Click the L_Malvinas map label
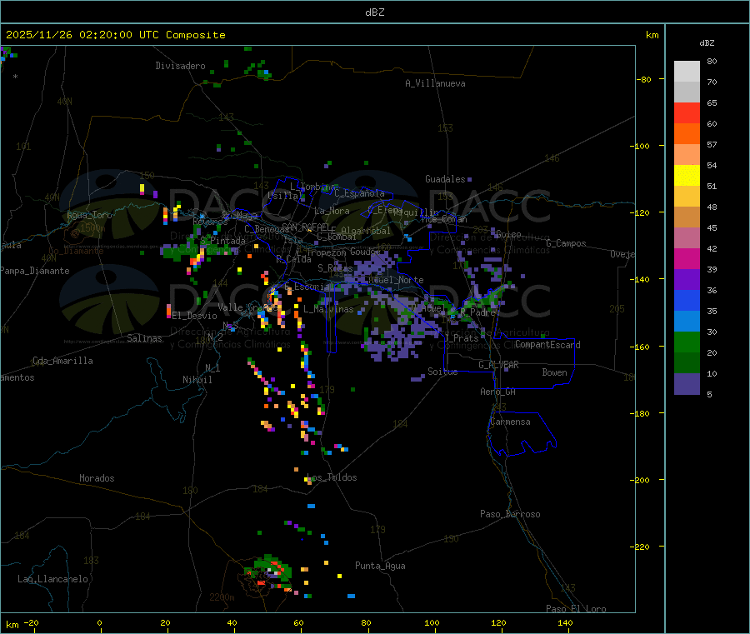Screen dimensions: 750x634 coord(328,309)
